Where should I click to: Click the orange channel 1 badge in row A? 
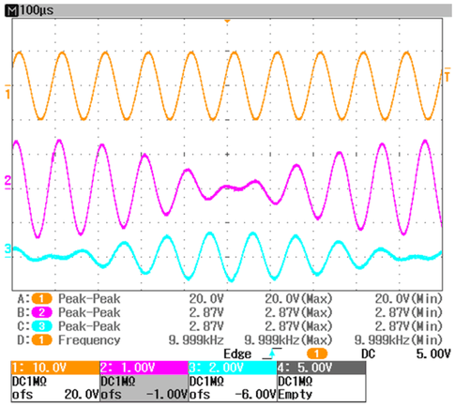[x=41, y=299]
